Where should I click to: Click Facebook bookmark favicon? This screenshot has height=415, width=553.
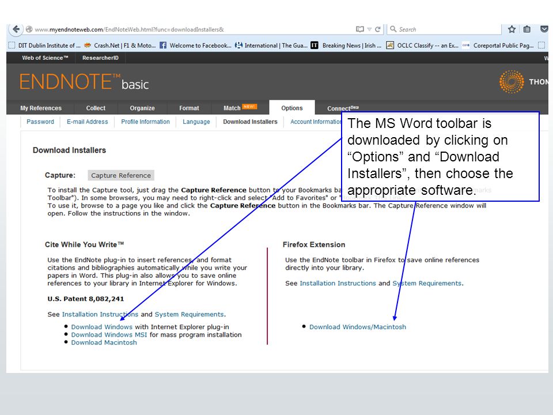point(163,45)
